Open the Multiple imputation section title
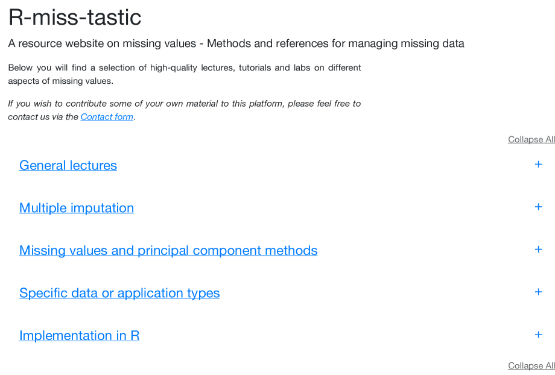The width and height of the screenshot is (555, 375). point(77,208)
